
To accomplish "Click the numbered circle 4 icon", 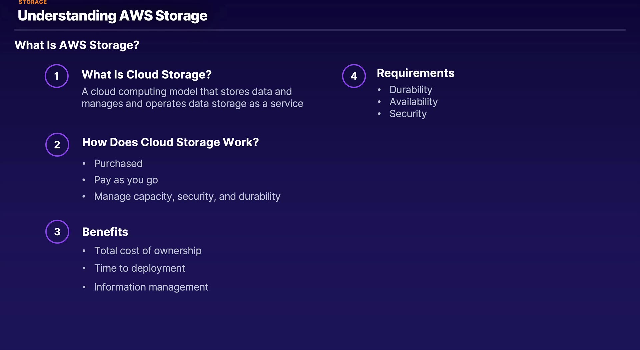I will pyautogui.click(x=354, y=76).
